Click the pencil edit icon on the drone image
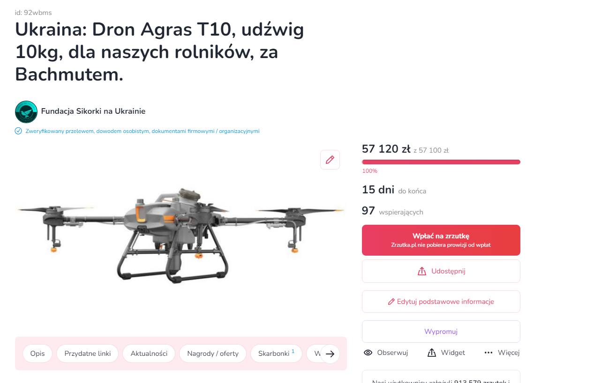Viewport: 594px width, 383px height. (x=330, y=160)
